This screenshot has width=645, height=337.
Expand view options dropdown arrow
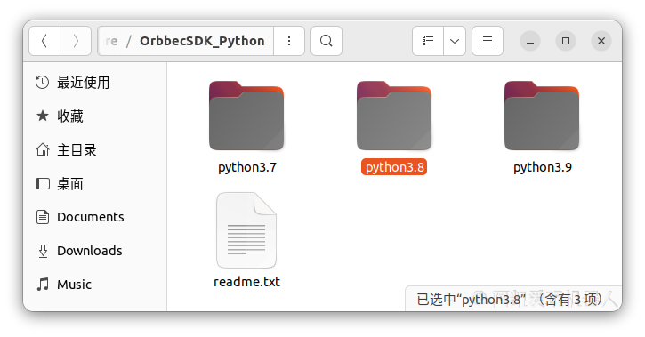pos(455,41)
